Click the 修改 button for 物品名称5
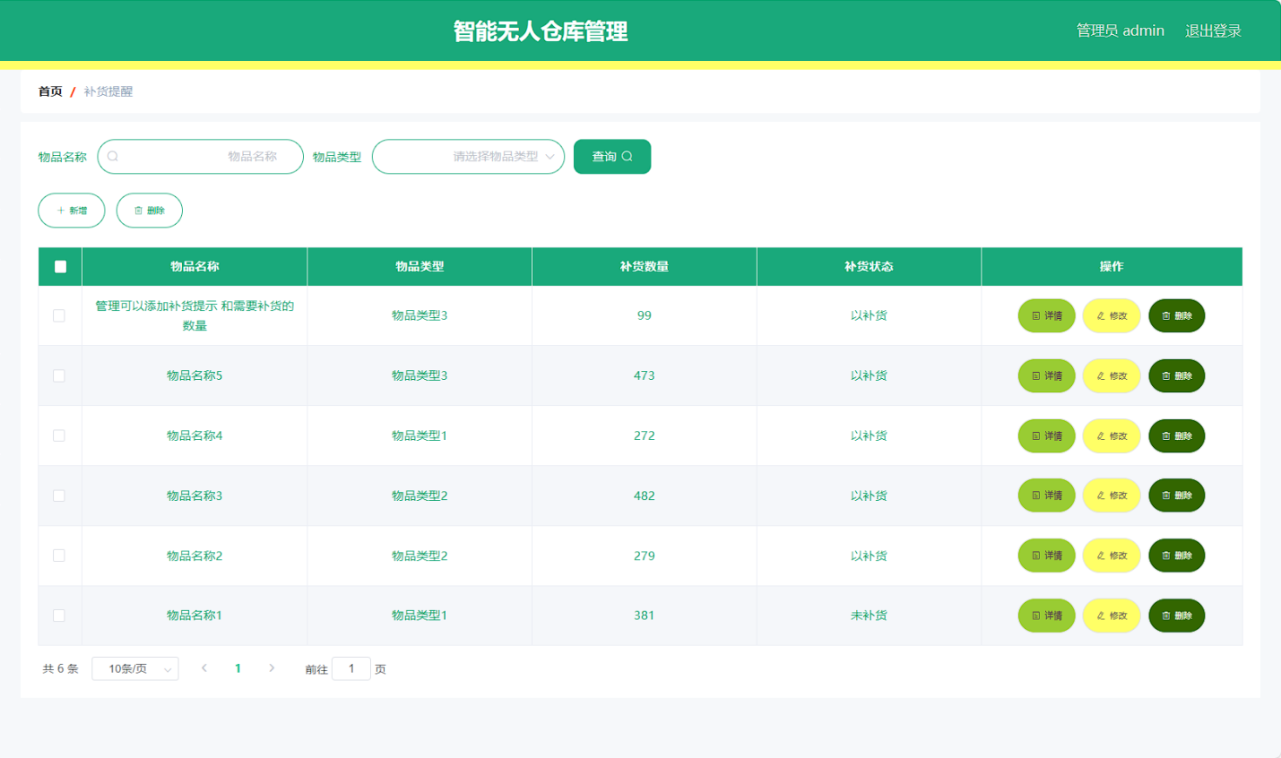Screen dimensions: 1281x758 (1112, 375)
